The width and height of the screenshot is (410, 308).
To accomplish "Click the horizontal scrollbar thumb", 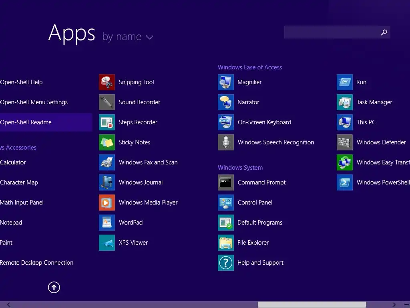I will click(x=312, y=305).
